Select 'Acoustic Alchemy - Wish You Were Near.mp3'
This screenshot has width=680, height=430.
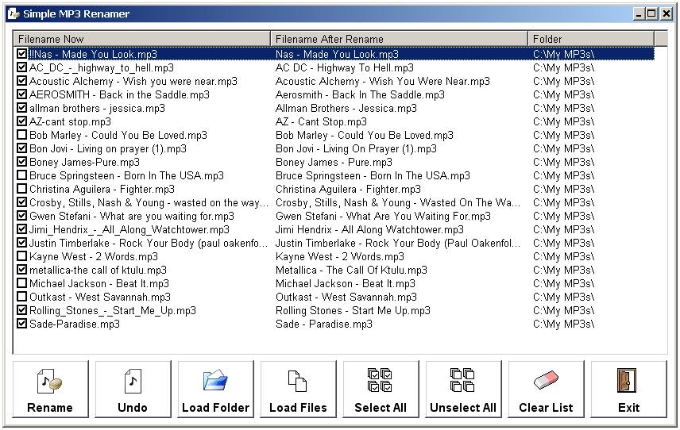(383, 81)
